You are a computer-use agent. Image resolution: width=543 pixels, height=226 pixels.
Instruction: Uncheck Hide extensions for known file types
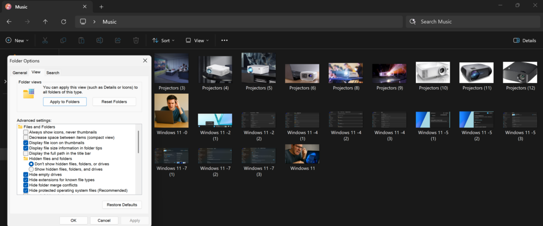26,180
